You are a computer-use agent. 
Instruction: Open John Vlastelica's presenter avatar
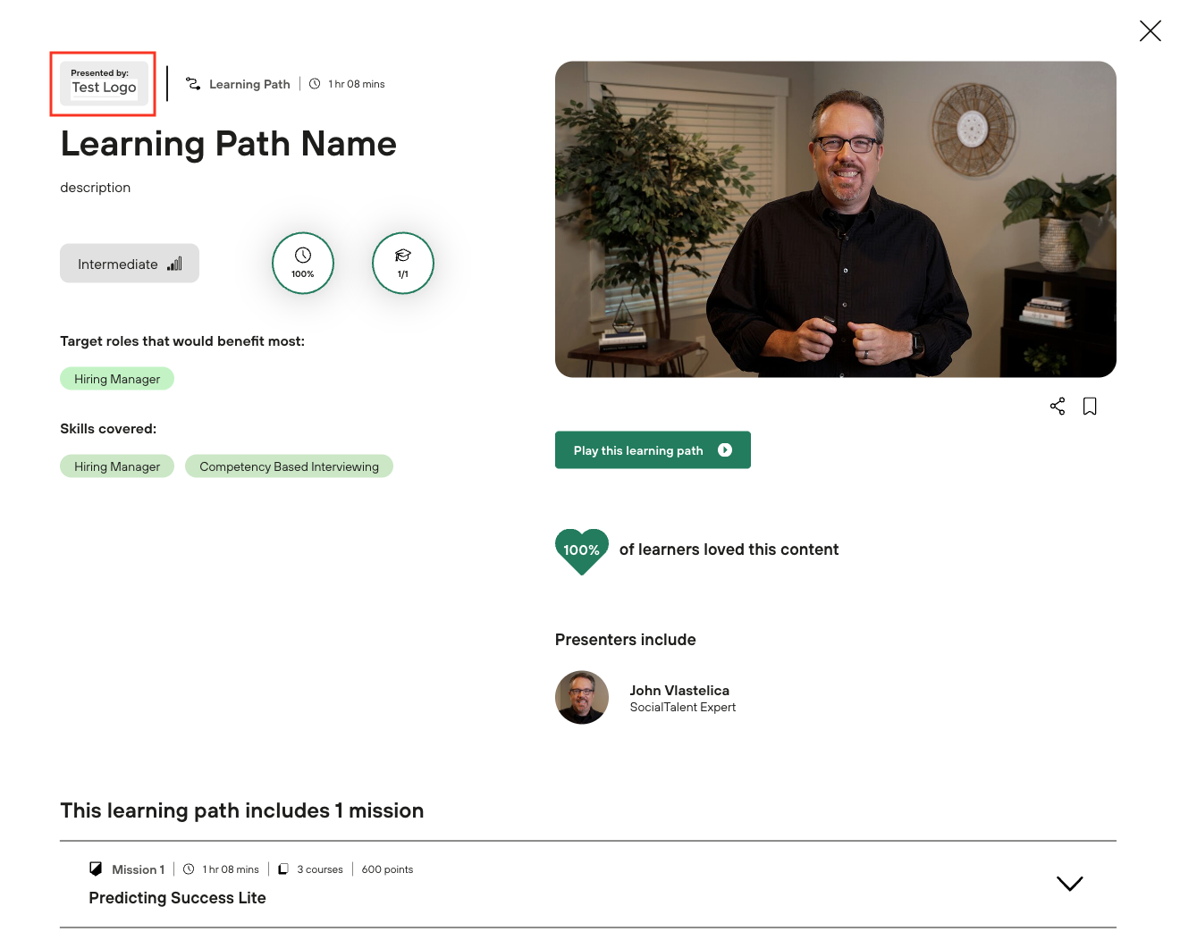pyautogui.click(x=582, y=698)
